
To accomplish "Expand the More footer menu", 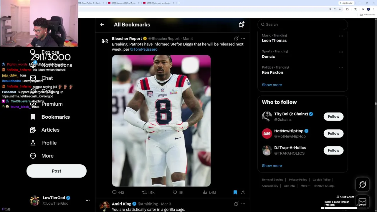I will 305,186.
